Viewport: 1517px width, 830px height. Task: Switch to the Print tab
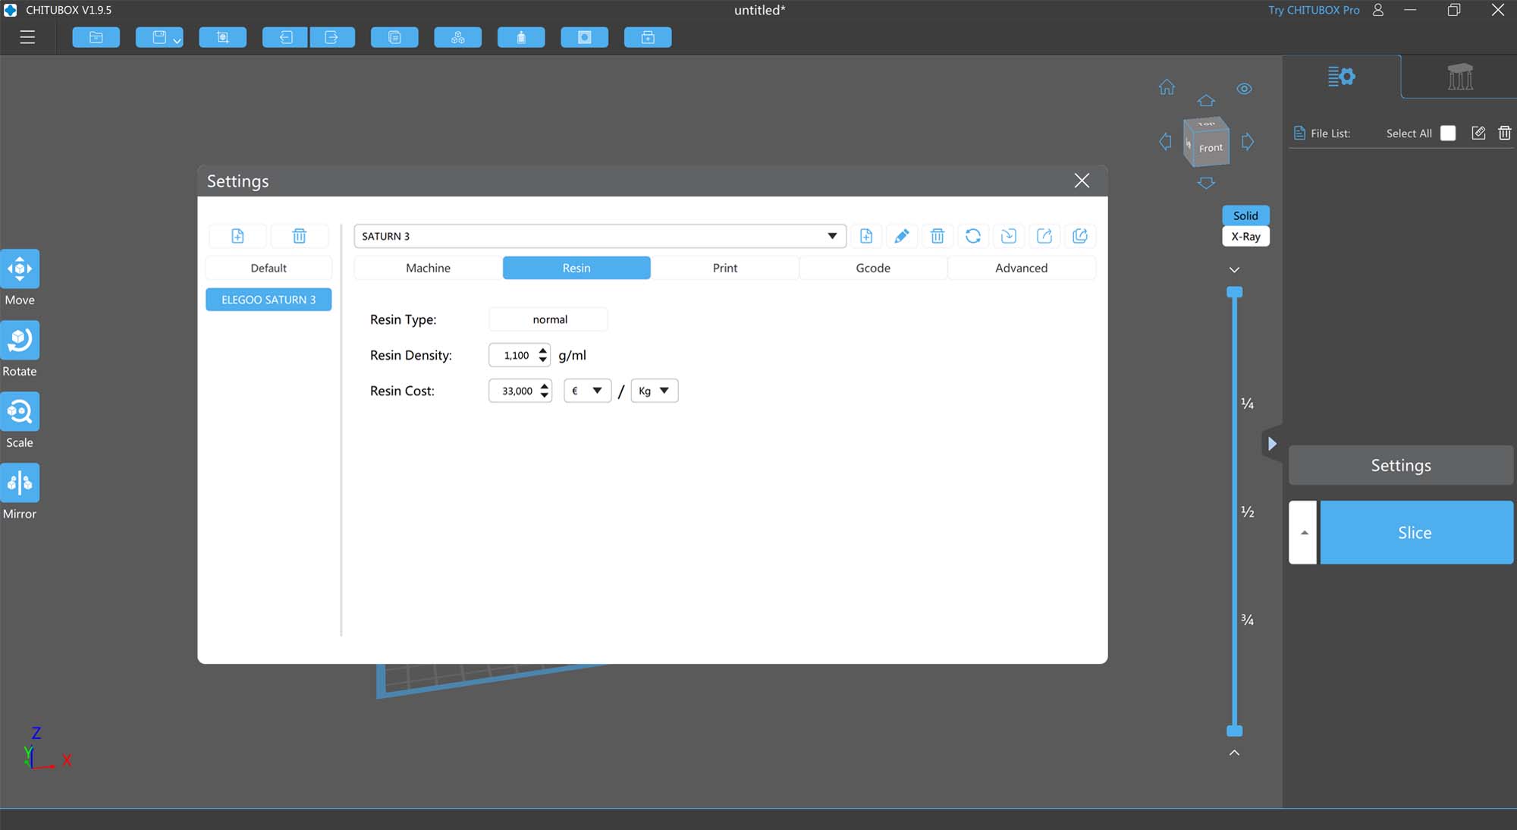pyautogui.click(x=725, y=268)
